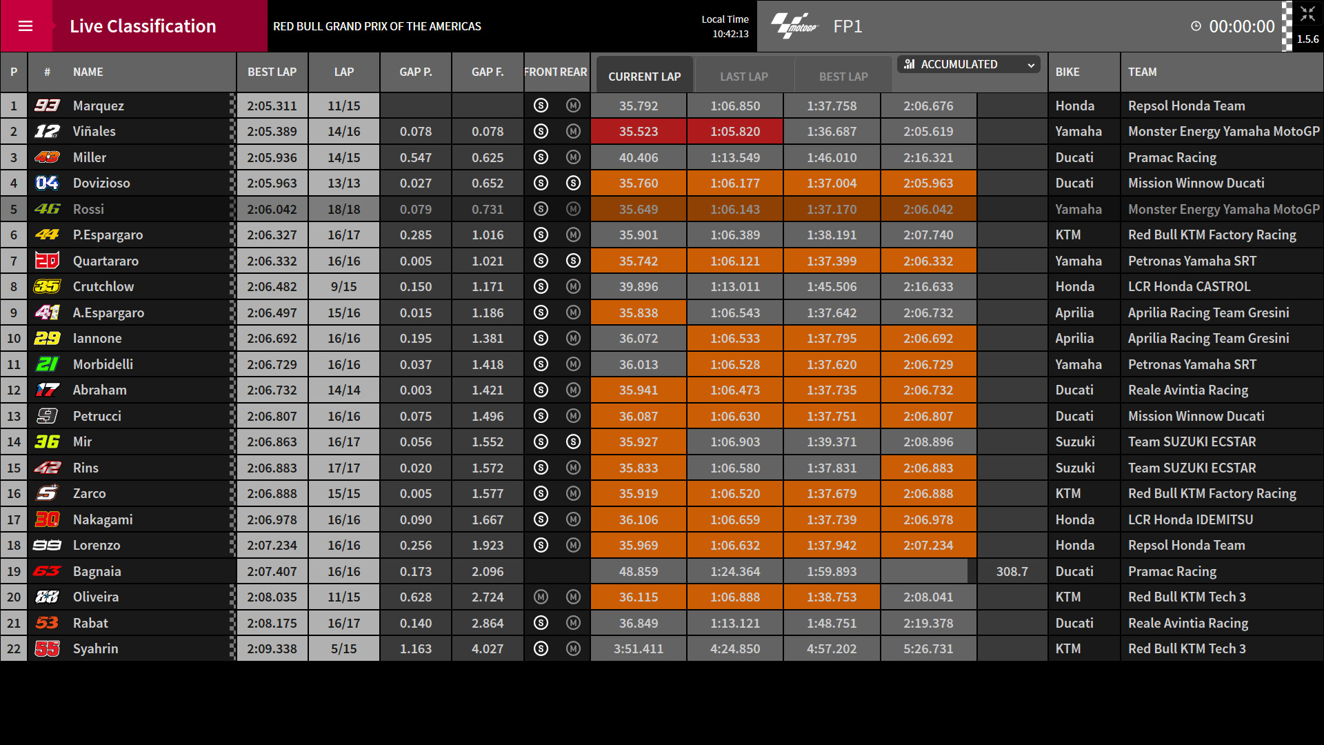This screenshot has width=1324, height=745.
Task: Click the Local Time 10:42:13 display
Action: pyautogui.click(x=725, y=26)
